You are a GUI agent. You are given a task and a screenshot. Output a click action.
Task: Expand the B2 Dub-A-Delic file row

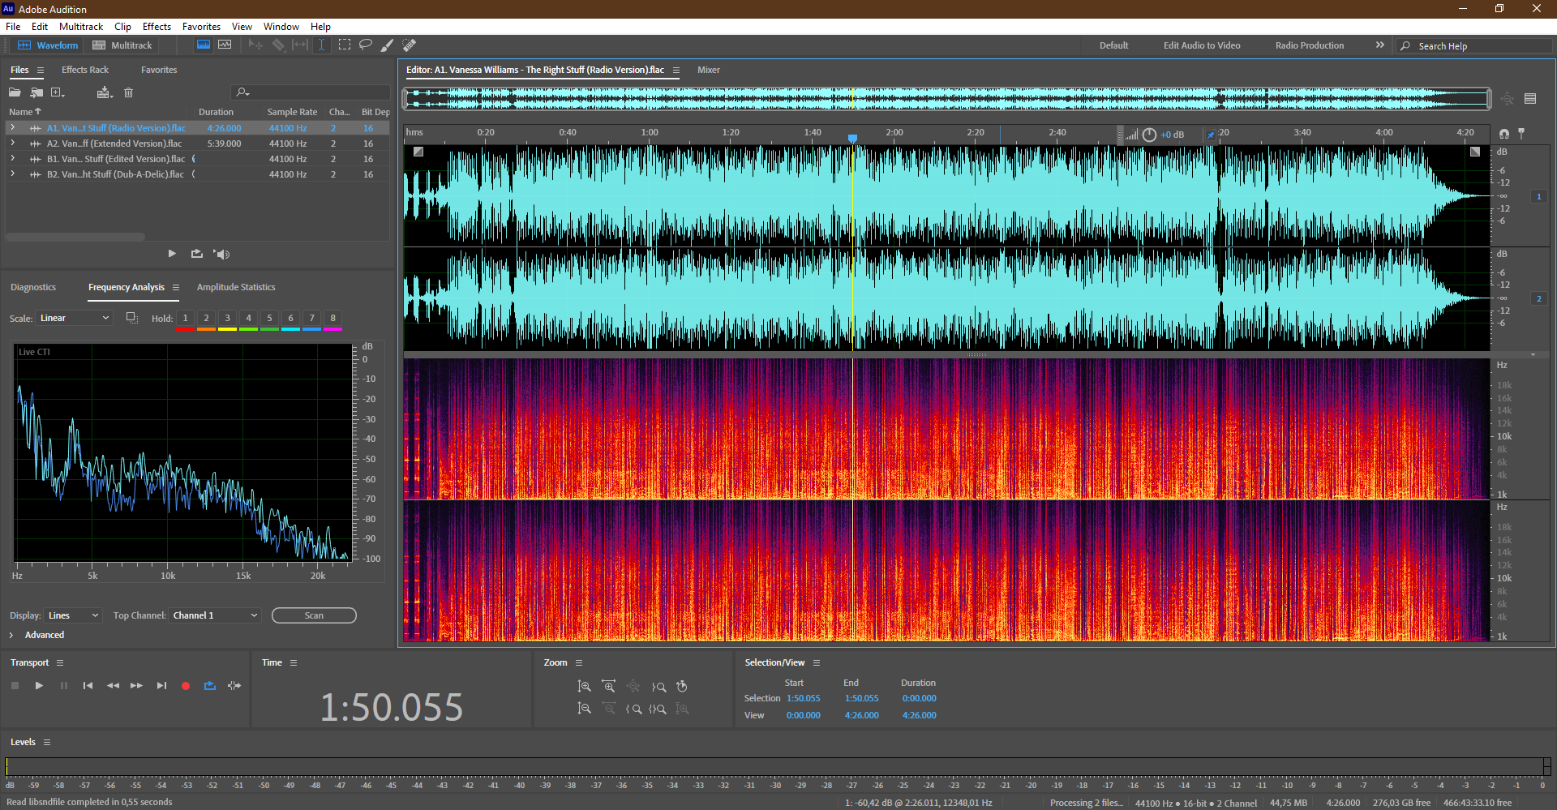tap(12, 174)
